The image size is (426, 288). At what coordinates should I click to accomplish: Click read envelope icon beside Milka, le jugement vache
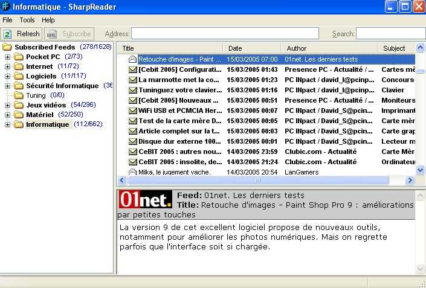pos(132,172)
